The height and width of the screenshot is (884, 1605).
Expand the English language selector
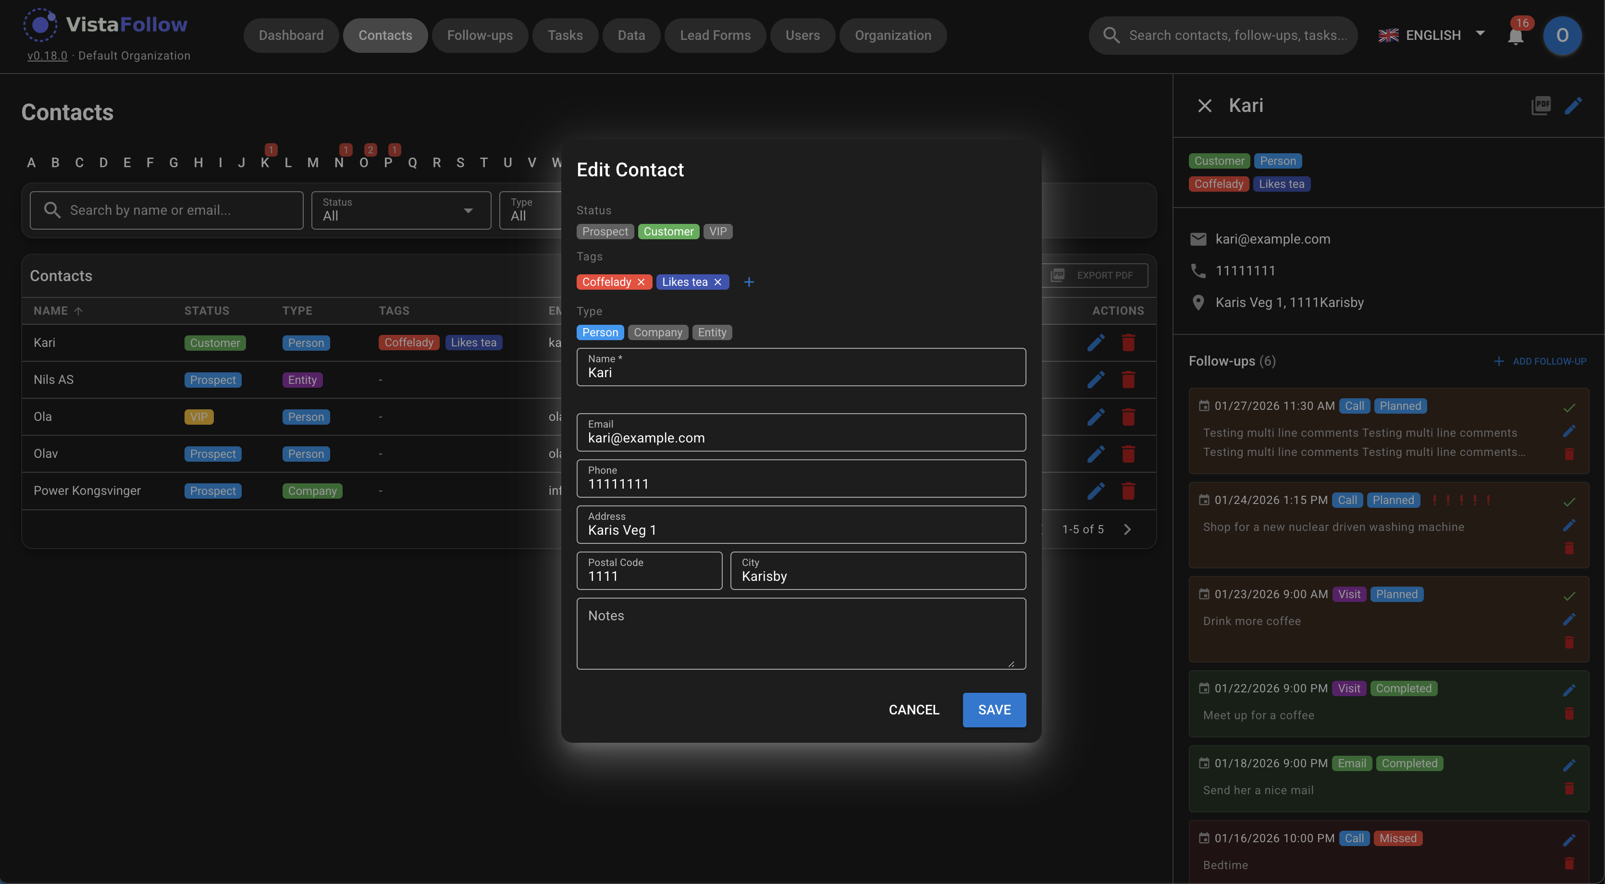[1481, 35]
